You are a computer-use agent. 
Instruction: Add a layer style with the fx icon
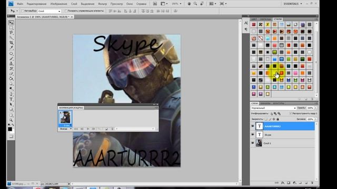point(283,183)
